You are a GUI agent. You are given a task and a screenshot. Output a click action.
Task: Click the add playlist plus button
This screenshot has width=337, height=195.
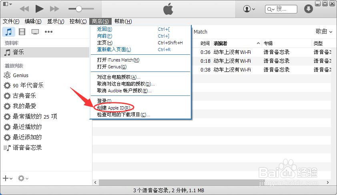8,178
